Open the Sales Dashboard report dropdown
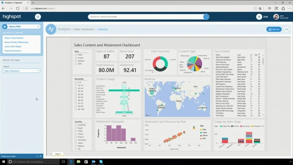Viewport: 293px width, 165px height. (x=22, y=71)
